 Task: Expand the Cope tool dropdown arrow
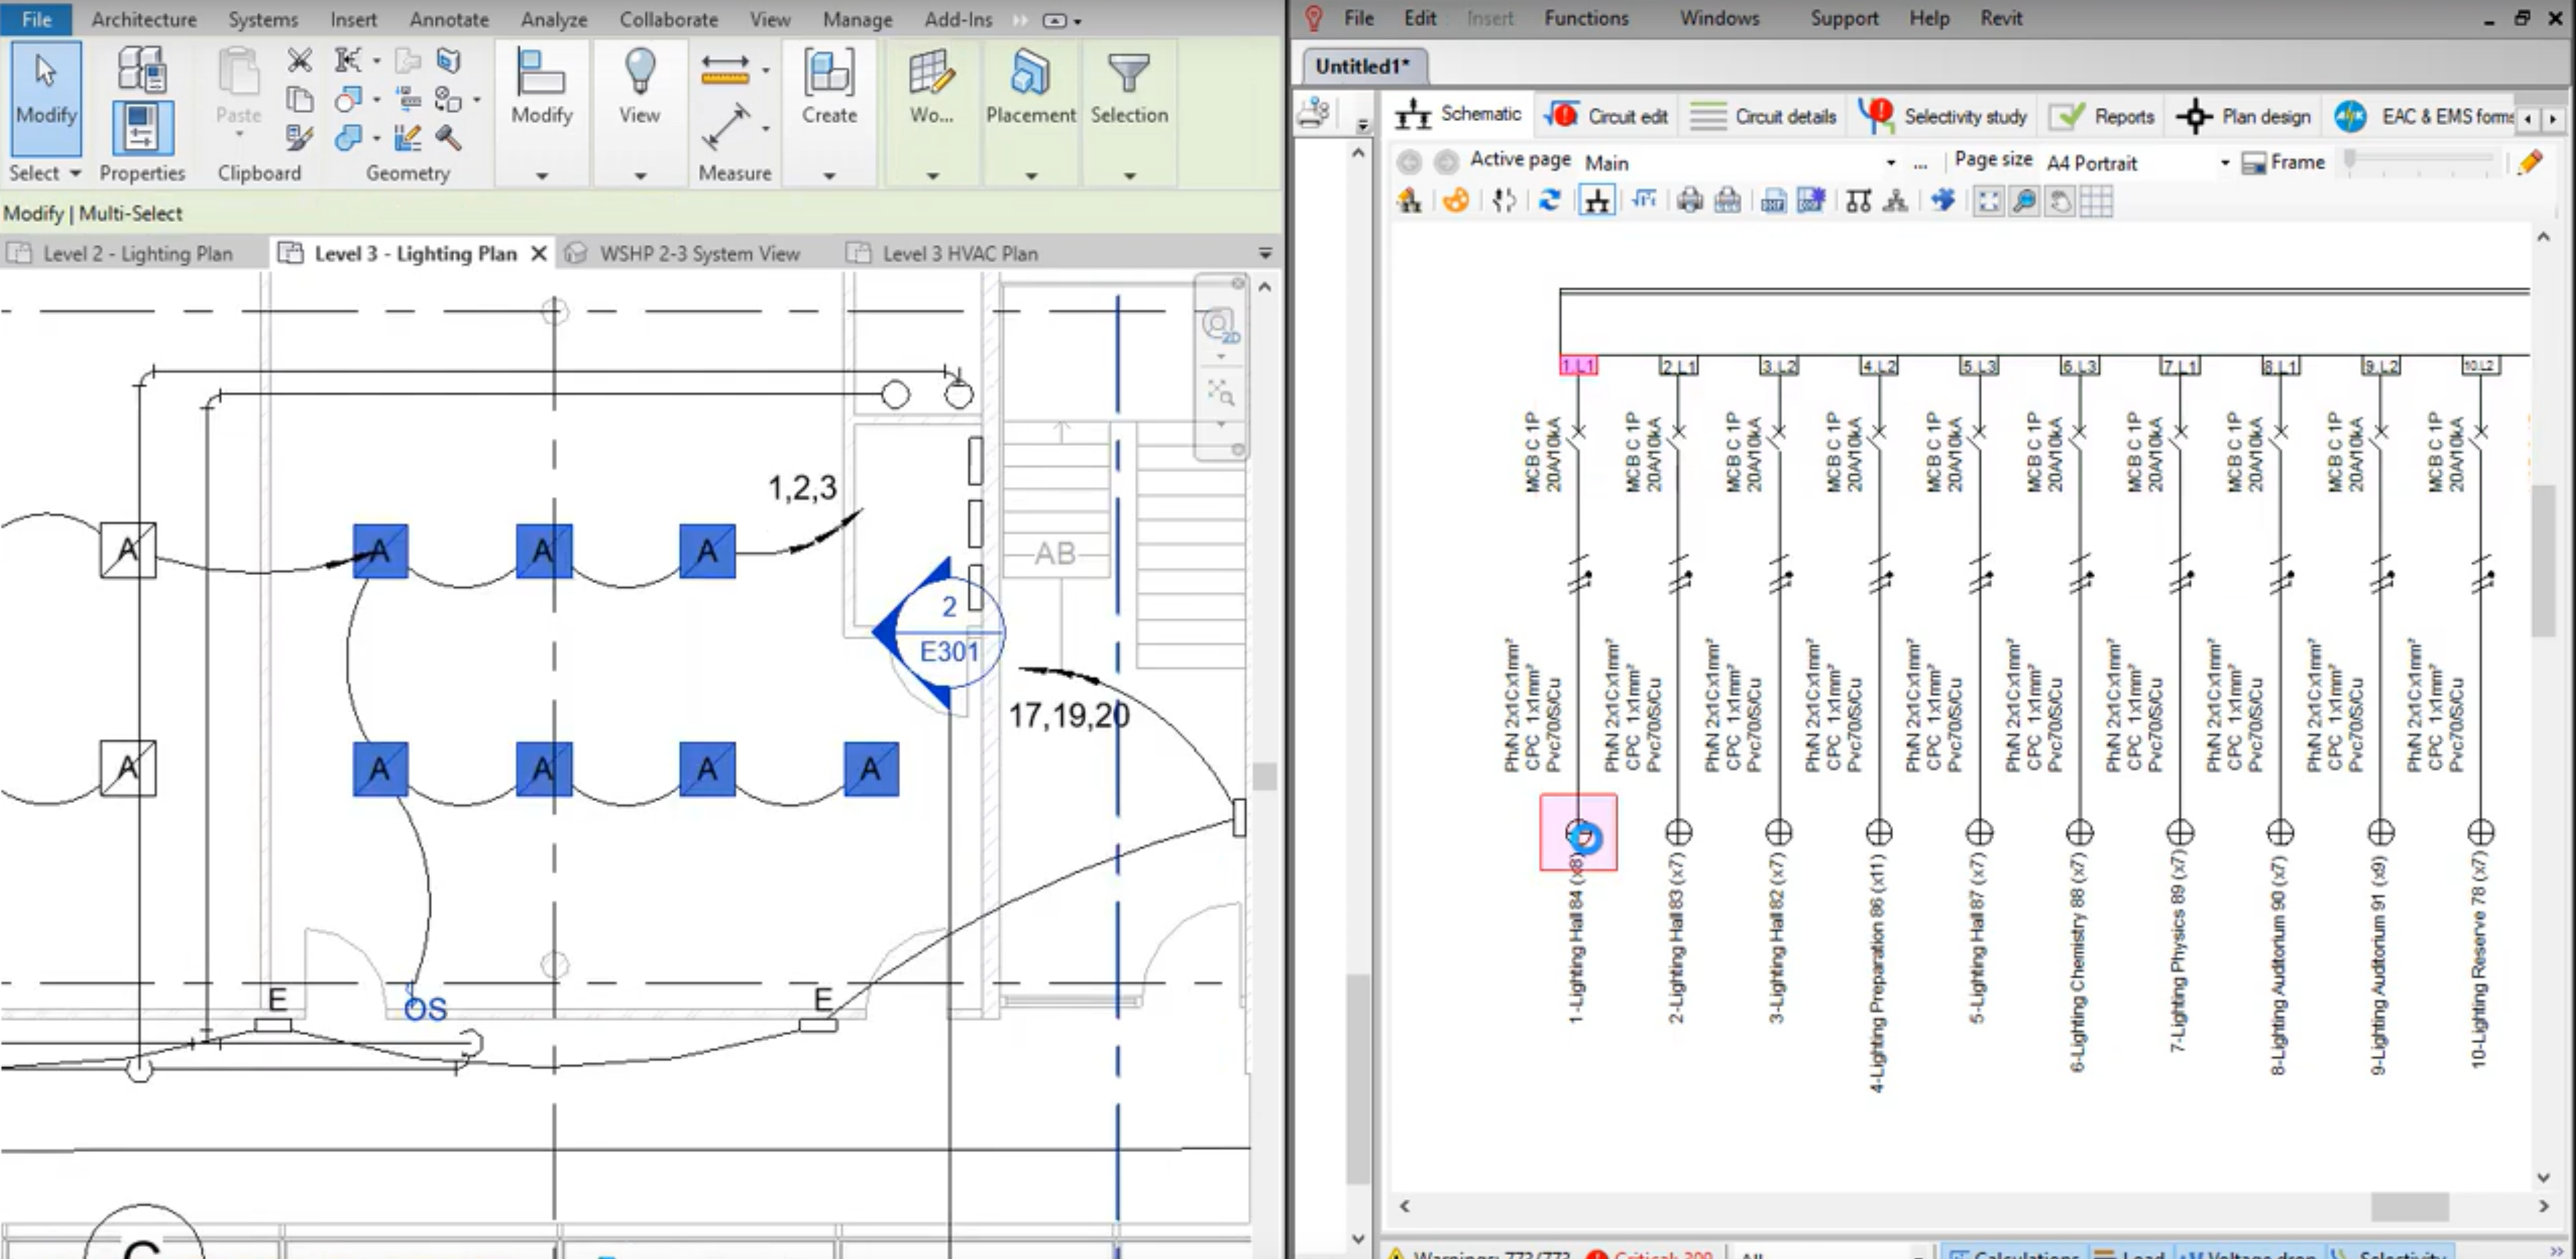point(377,61)
